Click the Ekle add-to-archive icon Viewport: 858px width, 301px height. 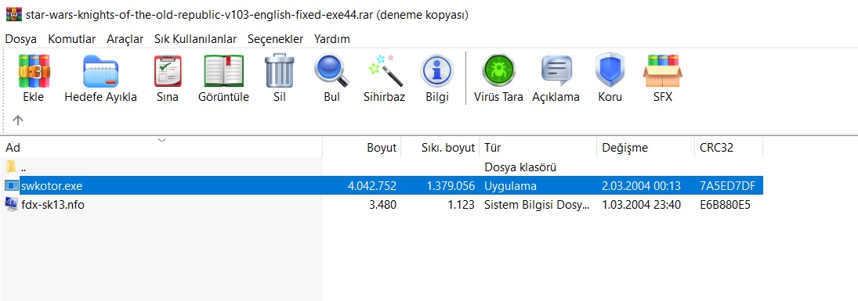34,71
